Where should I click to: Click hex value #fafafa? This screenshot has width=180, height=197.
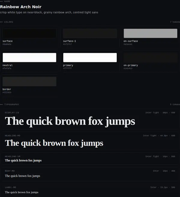click(x=7, y=69)
